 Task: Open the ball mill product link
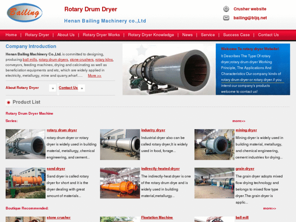[x=242, y=218]
